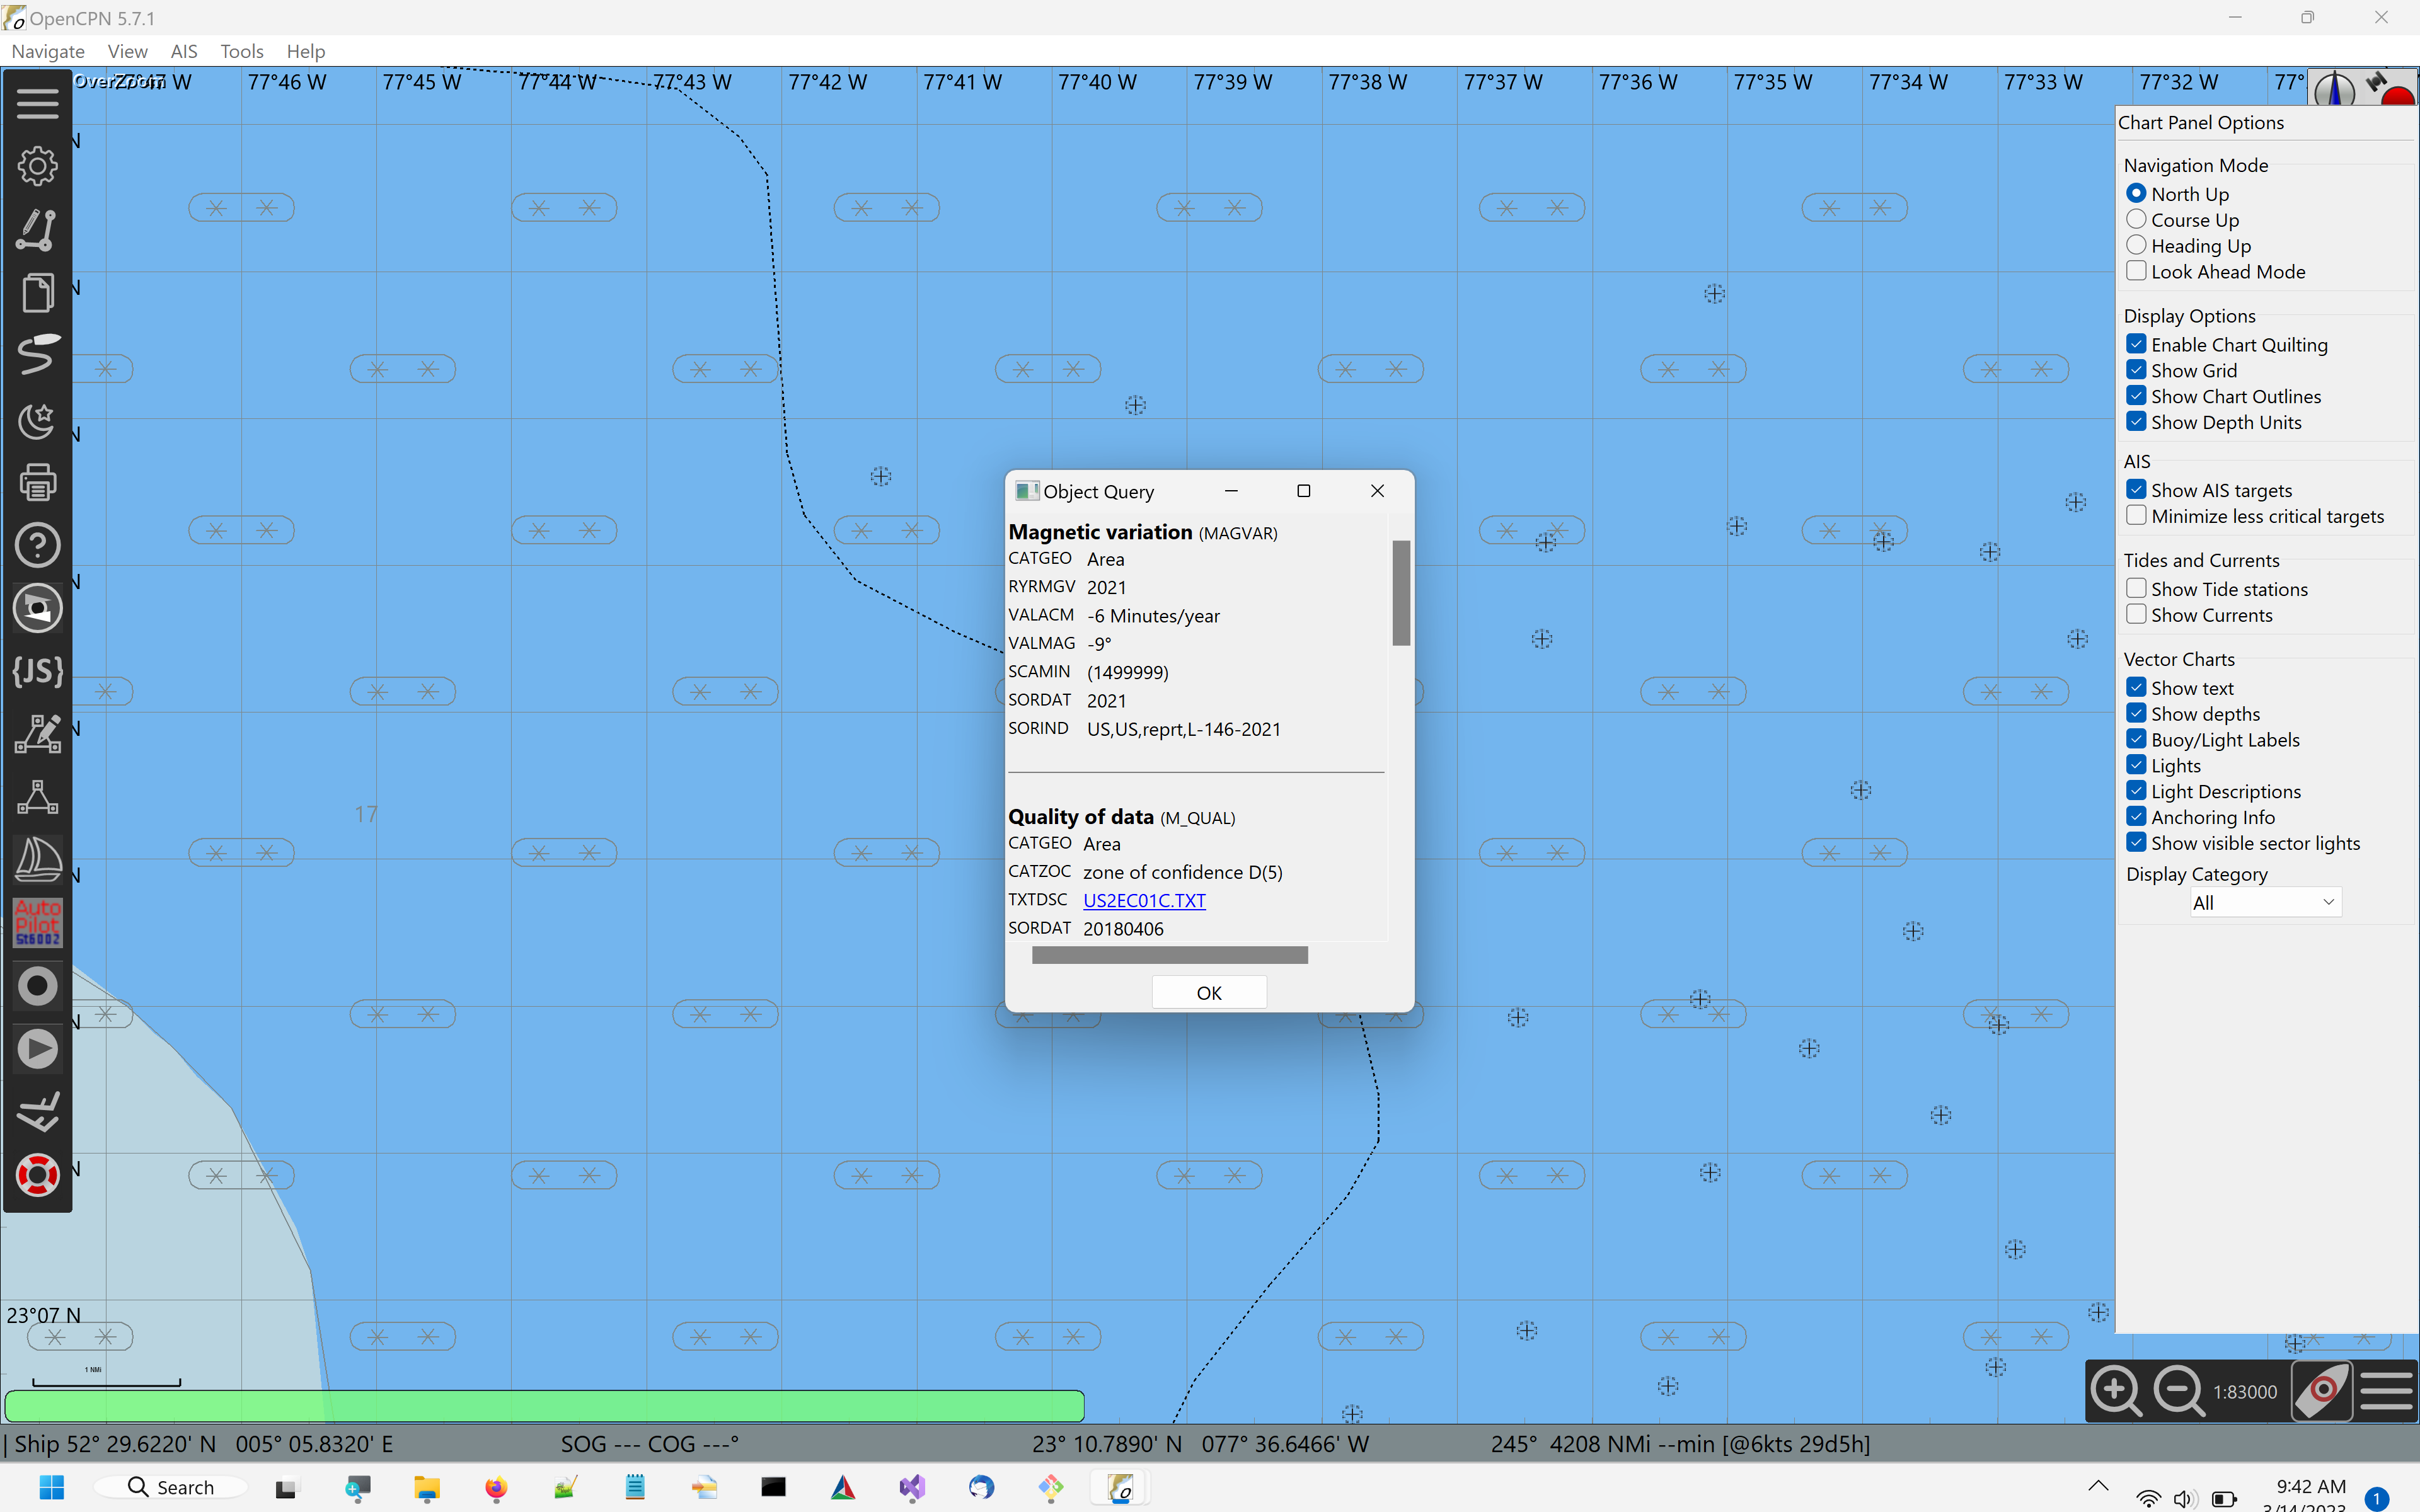Disable the Show Grid checkbox

click(2136, 369)
